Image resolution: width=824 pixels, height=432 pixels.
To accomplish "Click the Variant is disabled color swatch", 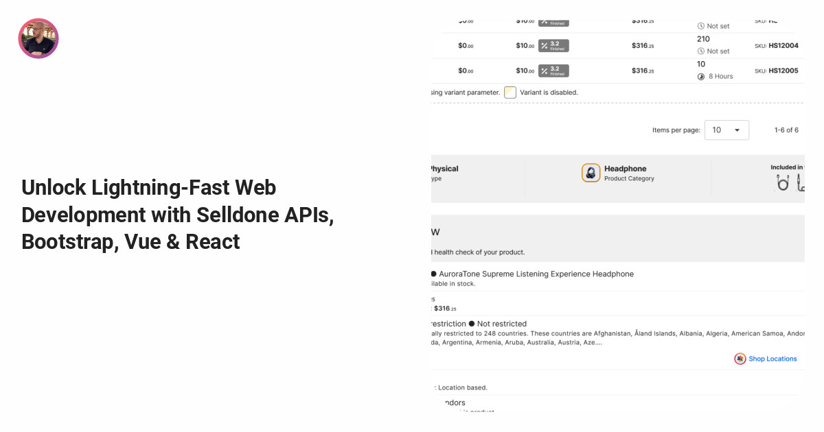I will [x=510, y=93].
